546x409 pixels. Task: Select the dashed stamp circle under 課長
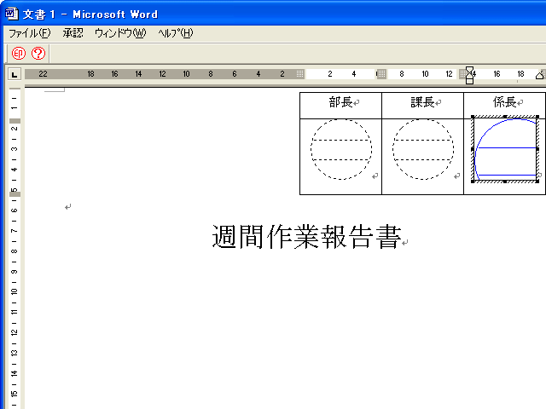[x=423, y=149]
